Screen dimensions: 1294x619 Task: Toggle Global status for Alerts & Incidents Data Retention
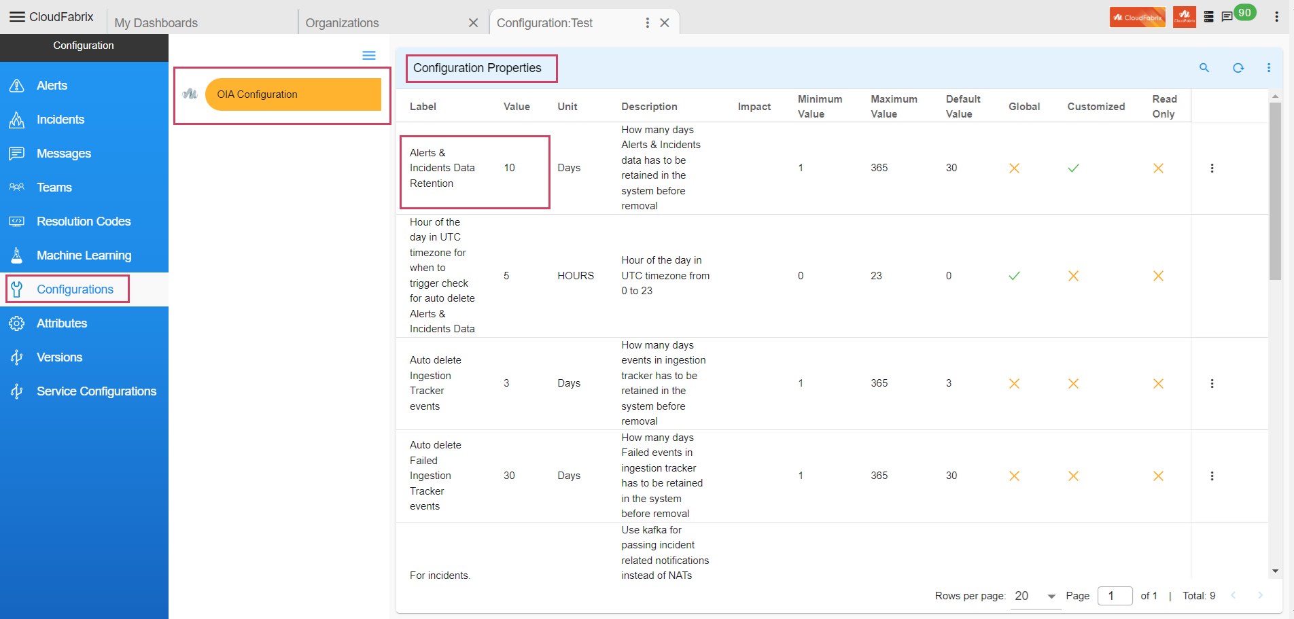click(1014, 168)
